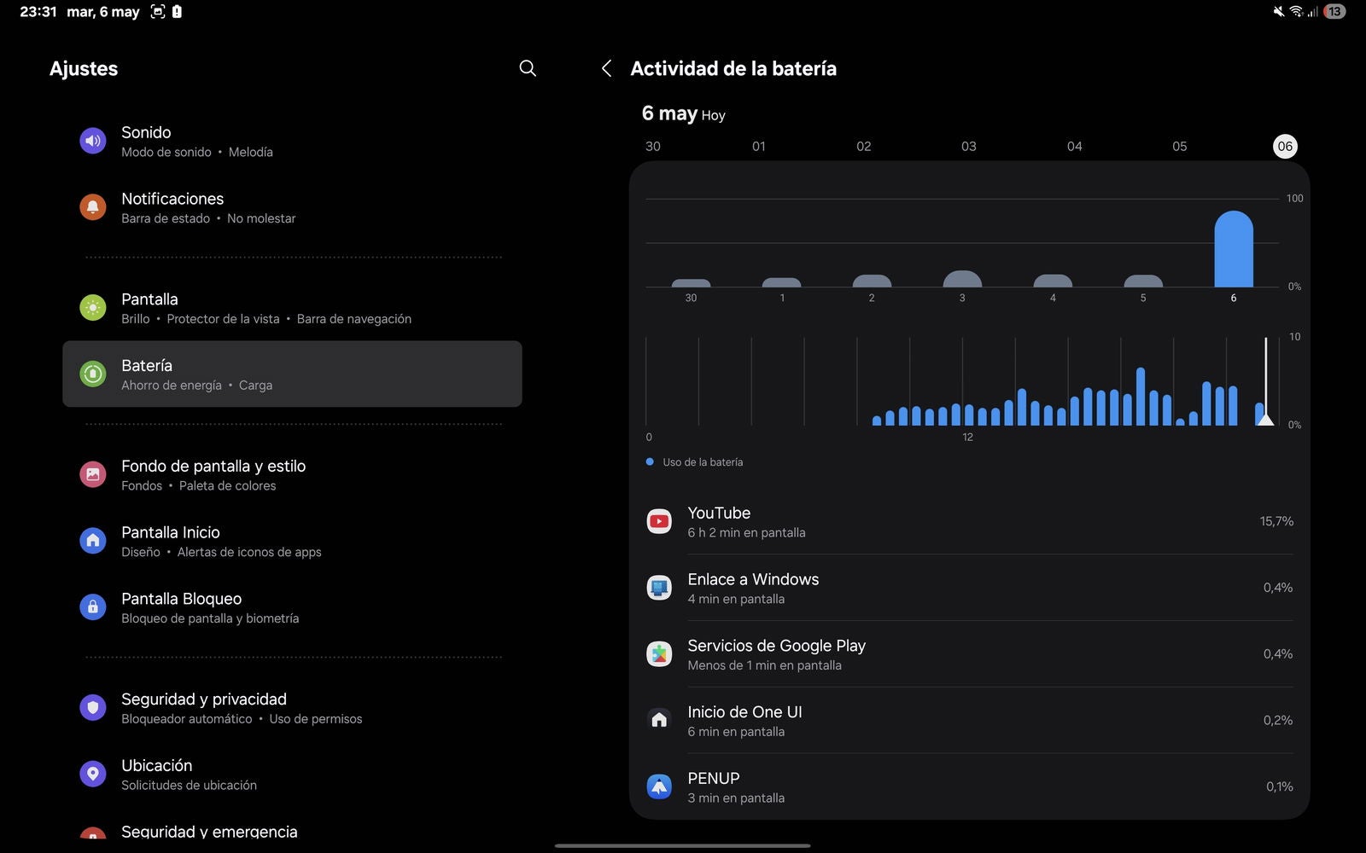Tap the white hourly chart marker

1266,418
